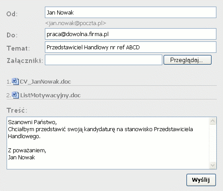Open the CV_JanNowak.doc attachment
Image resolution: width=223 pixels, height=191 pixels.
[45, 82]
